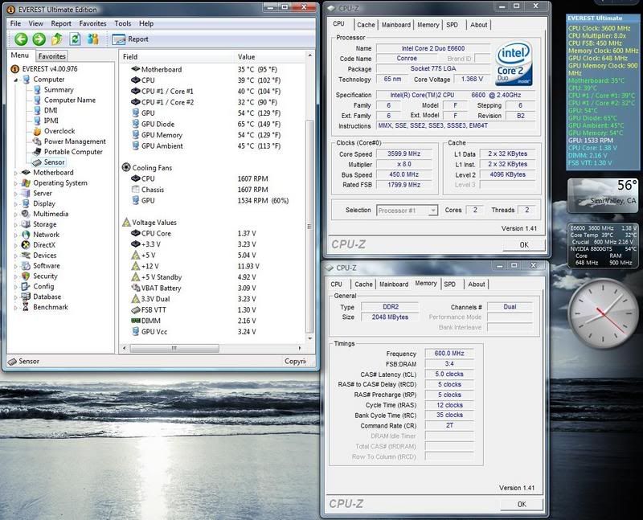Click the vertical scrollbar down arrow in EVEREST
The height and width of the screenshot is (520, 643).
310,338
